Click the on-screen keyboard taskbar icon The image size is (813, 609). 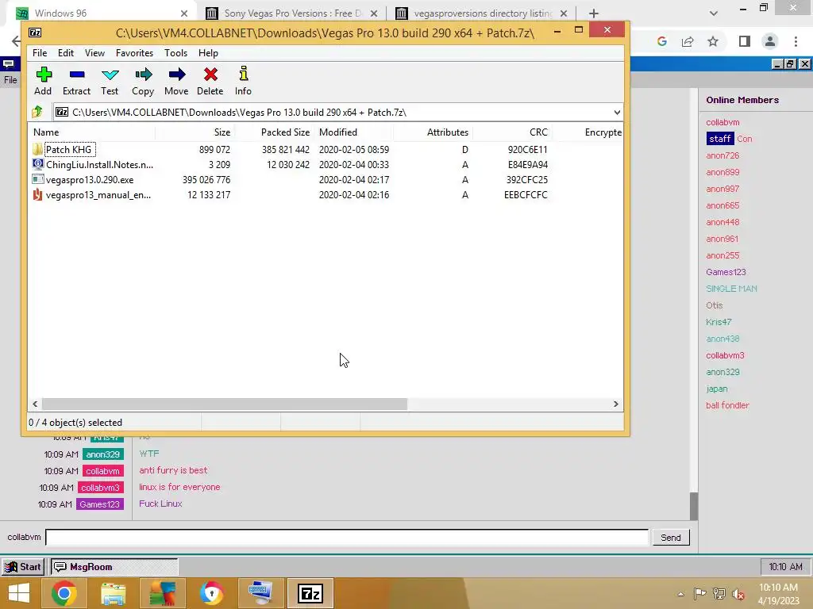click(260, 593)
